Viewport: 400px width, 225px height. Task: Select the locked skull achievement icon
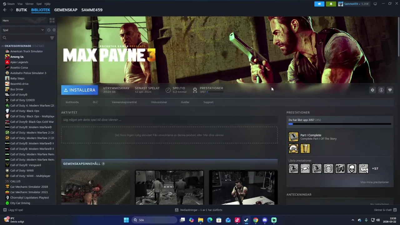(x=352, y=168)
